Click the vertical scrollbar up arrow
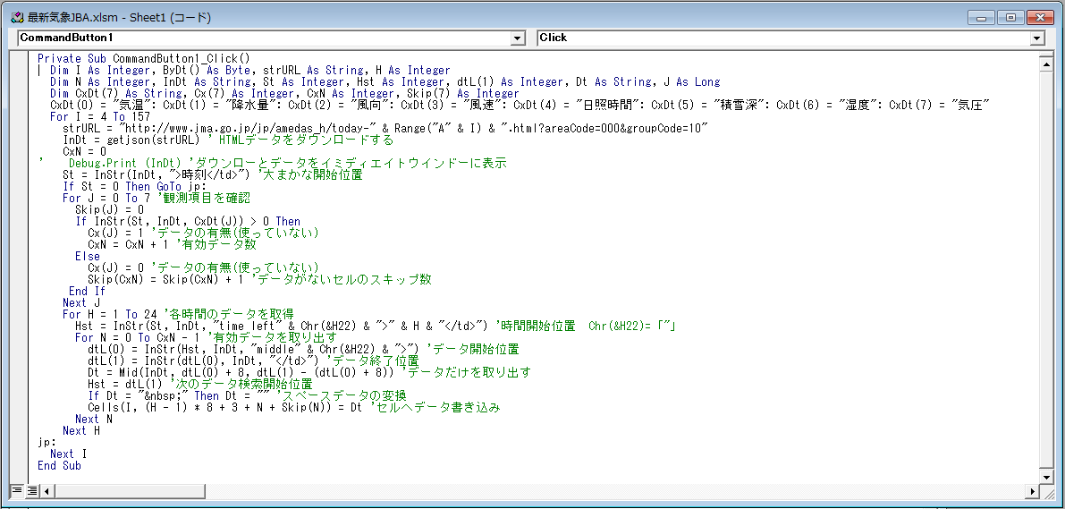The image size is (1065, 509). [x=1046, y=64]
